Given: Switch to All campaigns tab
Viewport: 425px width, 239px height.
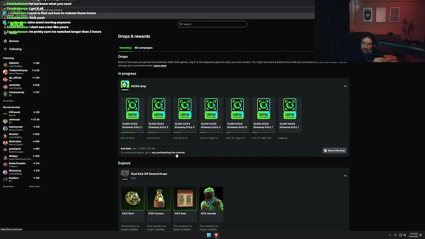Looking at the screenshot, I should click(143, 48).
